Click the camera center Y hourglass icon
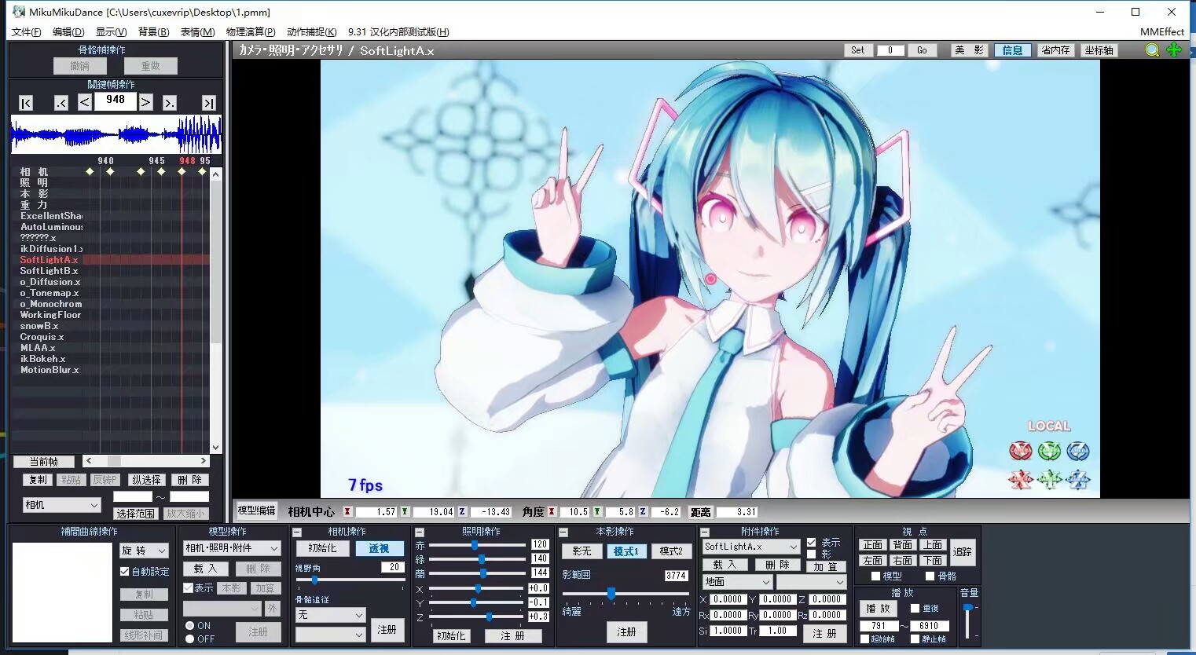The width and height of the screenshot is (1196, 655). [x=405, y=512]
